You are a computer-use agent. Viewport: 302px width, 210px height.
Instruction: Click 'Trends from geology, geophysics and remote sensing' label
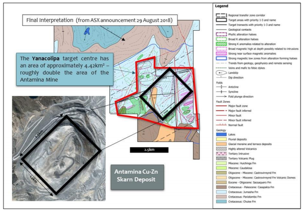[x=260, y=63]
